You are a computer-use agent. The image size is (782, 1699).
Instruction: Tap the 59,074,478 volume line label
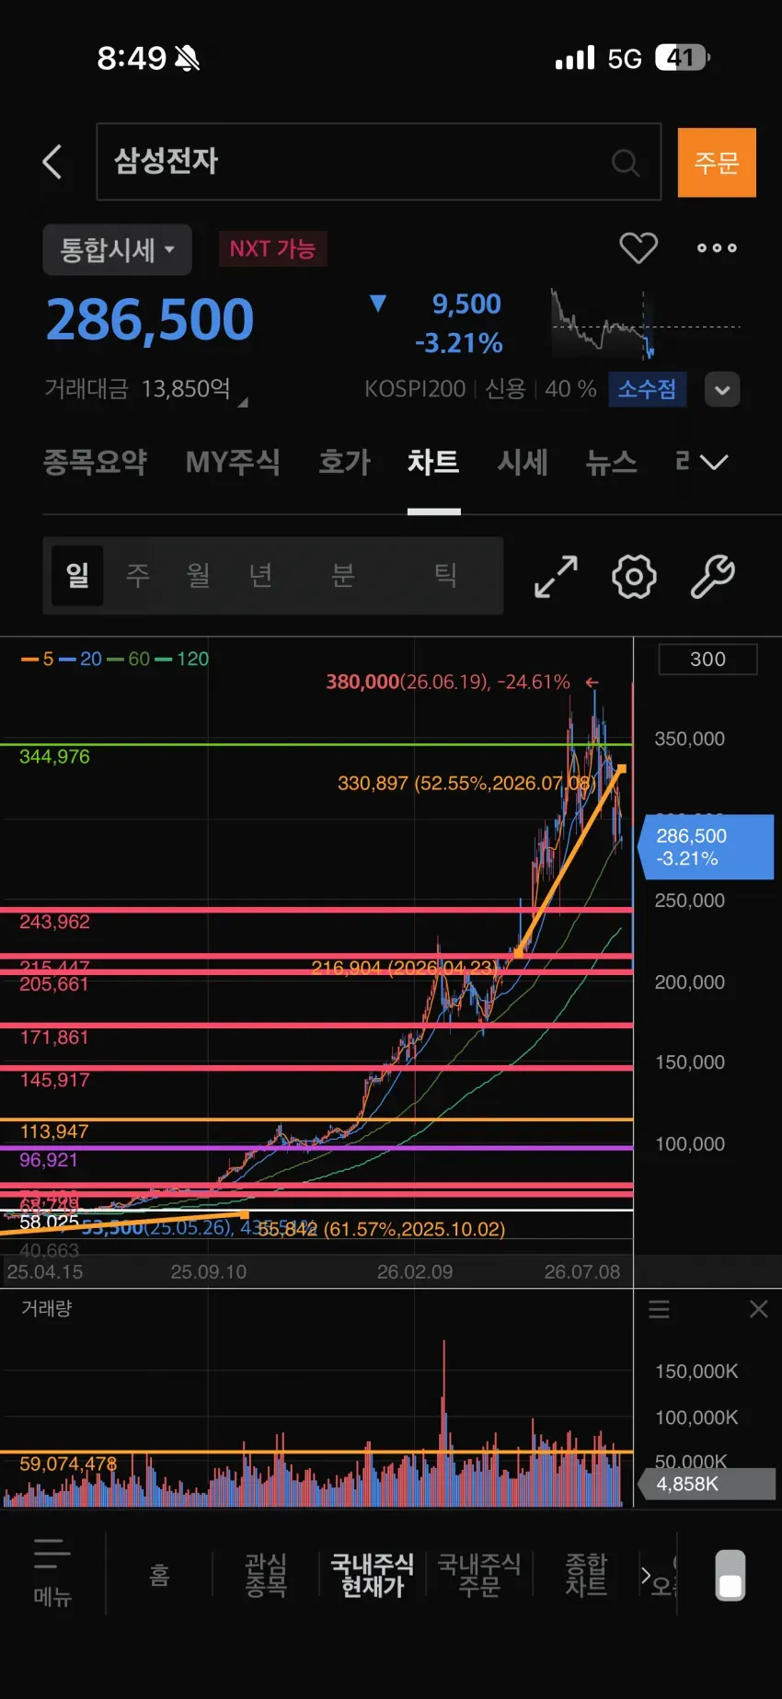68,1464
